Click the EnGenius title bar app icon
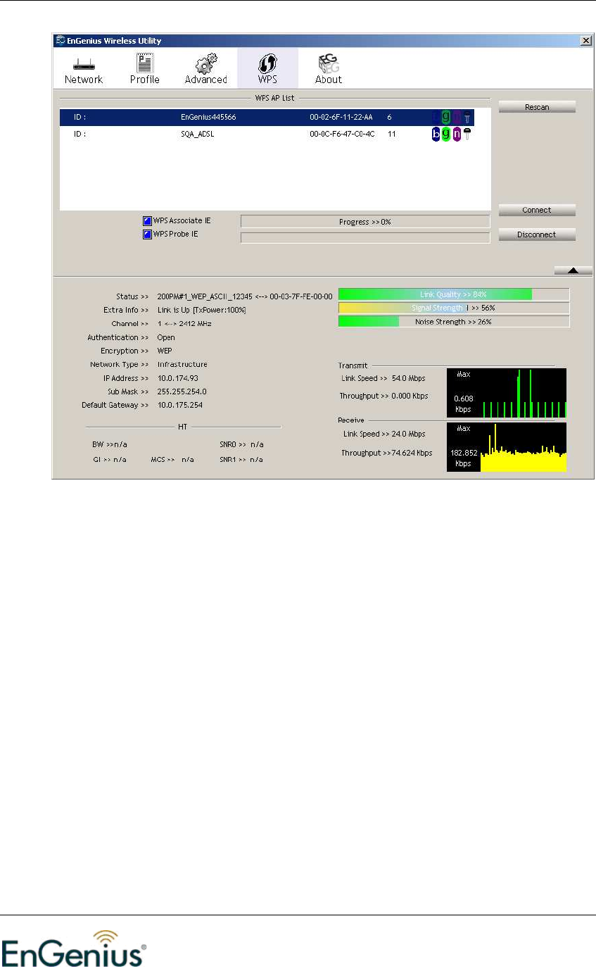This screenshot has width=596, height=971. pyautogui.click(x=59, y=41)
